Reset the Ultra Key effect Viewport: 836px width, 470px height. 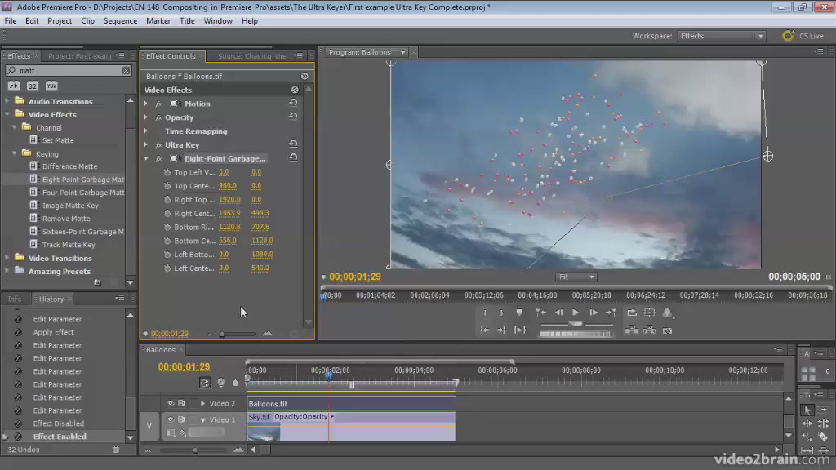293,144
